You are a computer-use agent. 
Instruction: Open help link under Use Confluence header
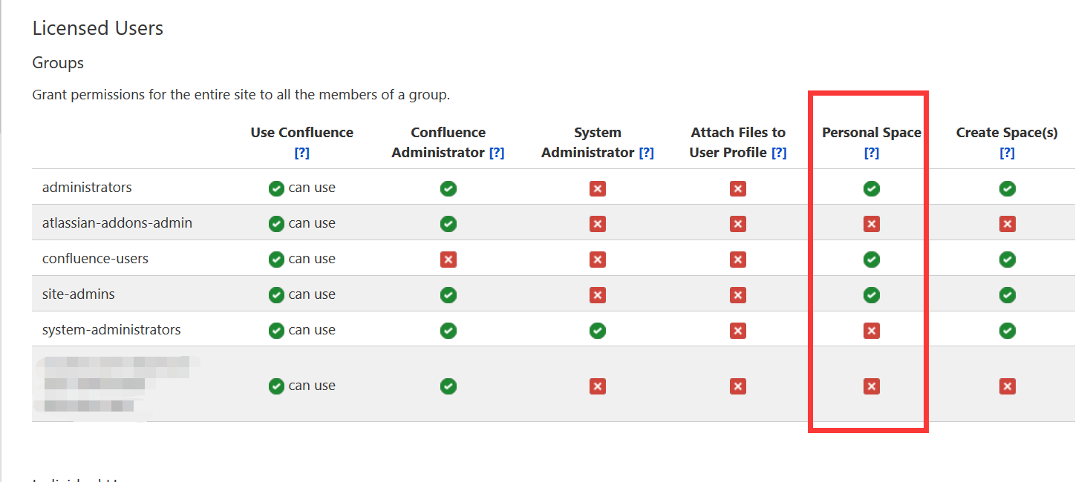click(x=301, y=153)
